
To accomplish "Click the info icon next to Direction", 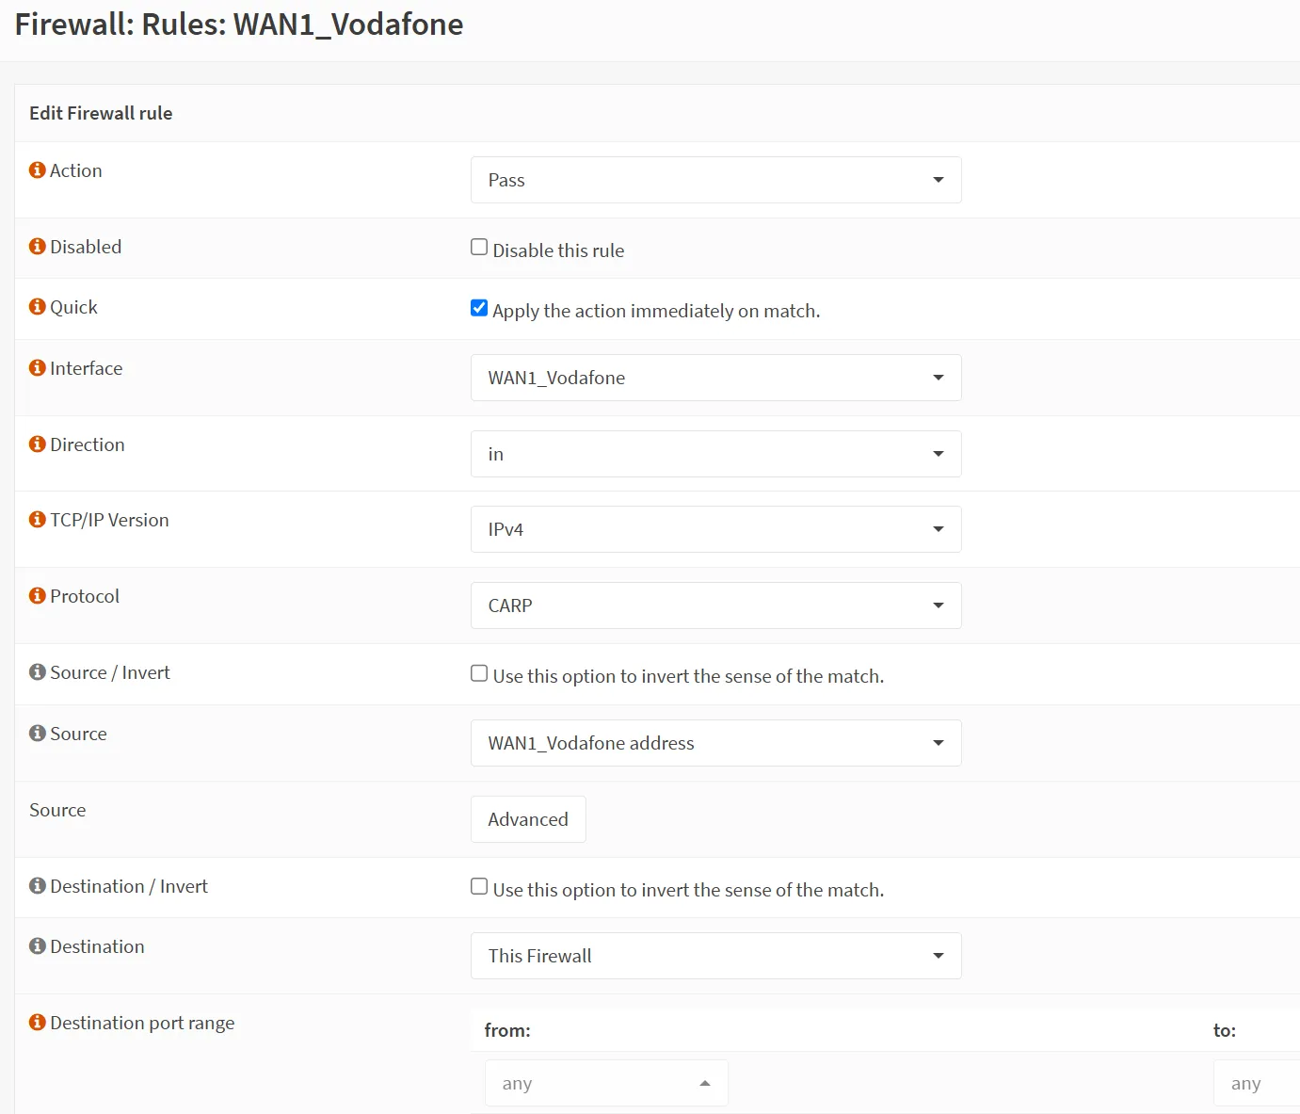I will [x=38, y=444].
